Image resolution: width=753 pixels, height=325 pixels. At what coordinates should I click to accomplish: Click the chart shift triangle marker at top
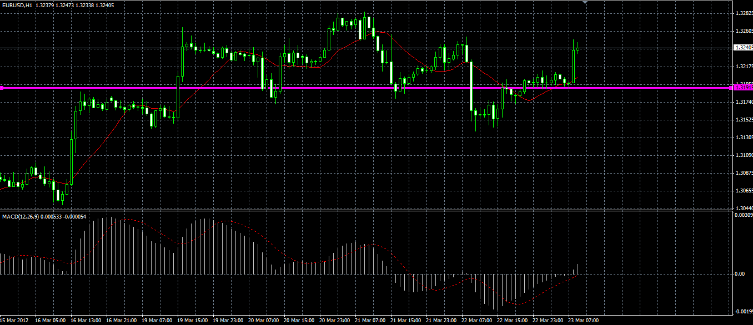(584, 2)
